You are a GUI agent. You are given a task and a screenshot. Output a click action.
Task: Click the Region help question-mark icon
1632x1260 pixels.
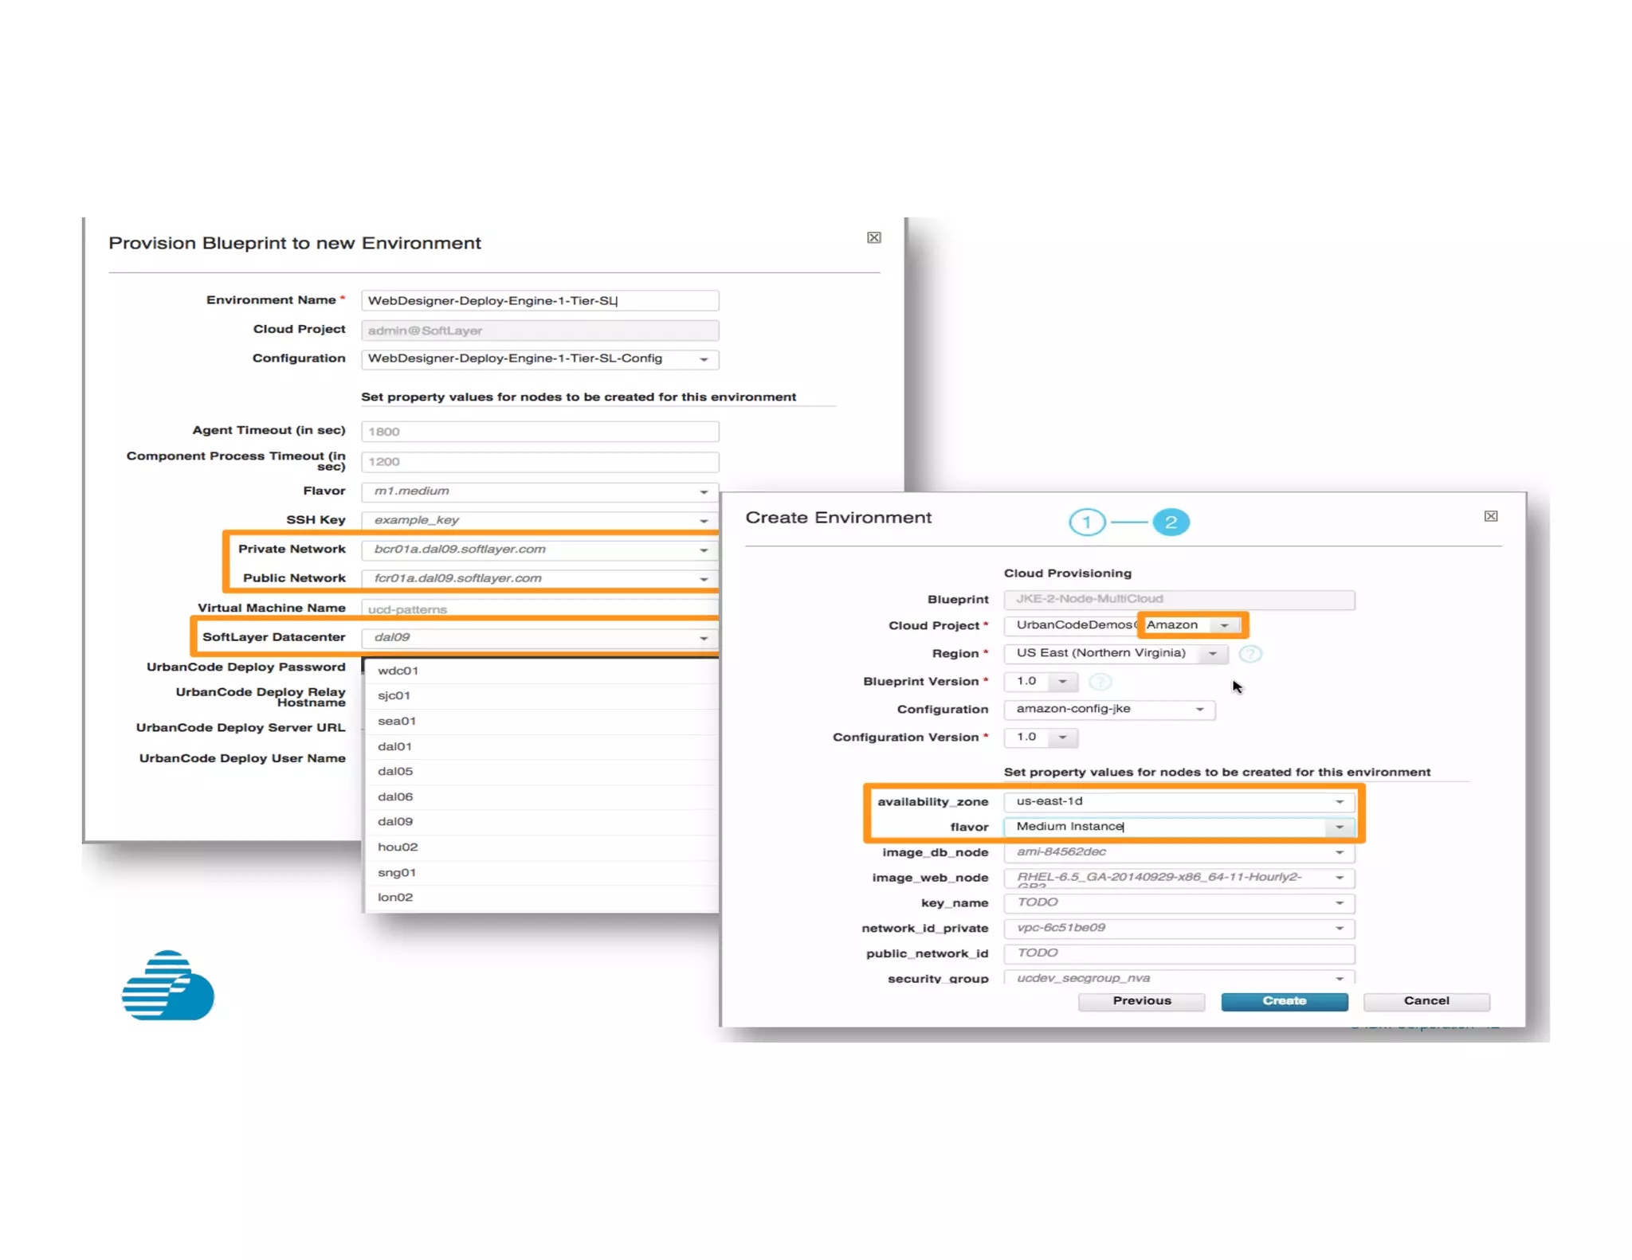[x=1249, y=654]
